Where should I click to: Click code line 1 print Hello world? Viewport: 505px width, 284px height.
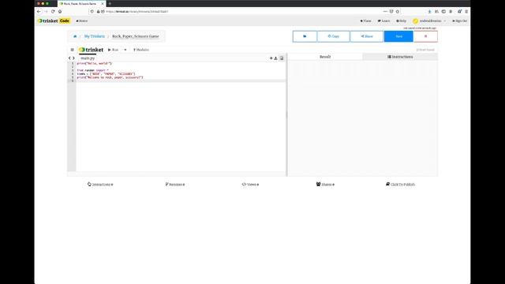coord(94,63)
